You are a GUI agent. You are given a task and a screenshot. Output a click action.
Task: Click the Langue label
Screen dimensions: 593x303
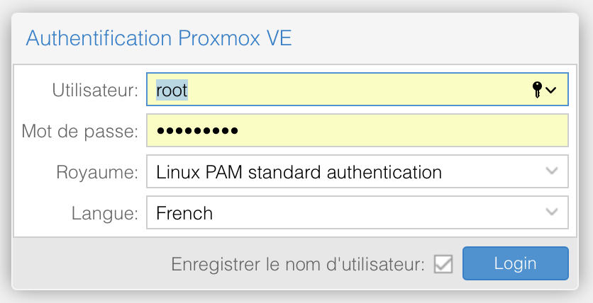tap(104, 212)
